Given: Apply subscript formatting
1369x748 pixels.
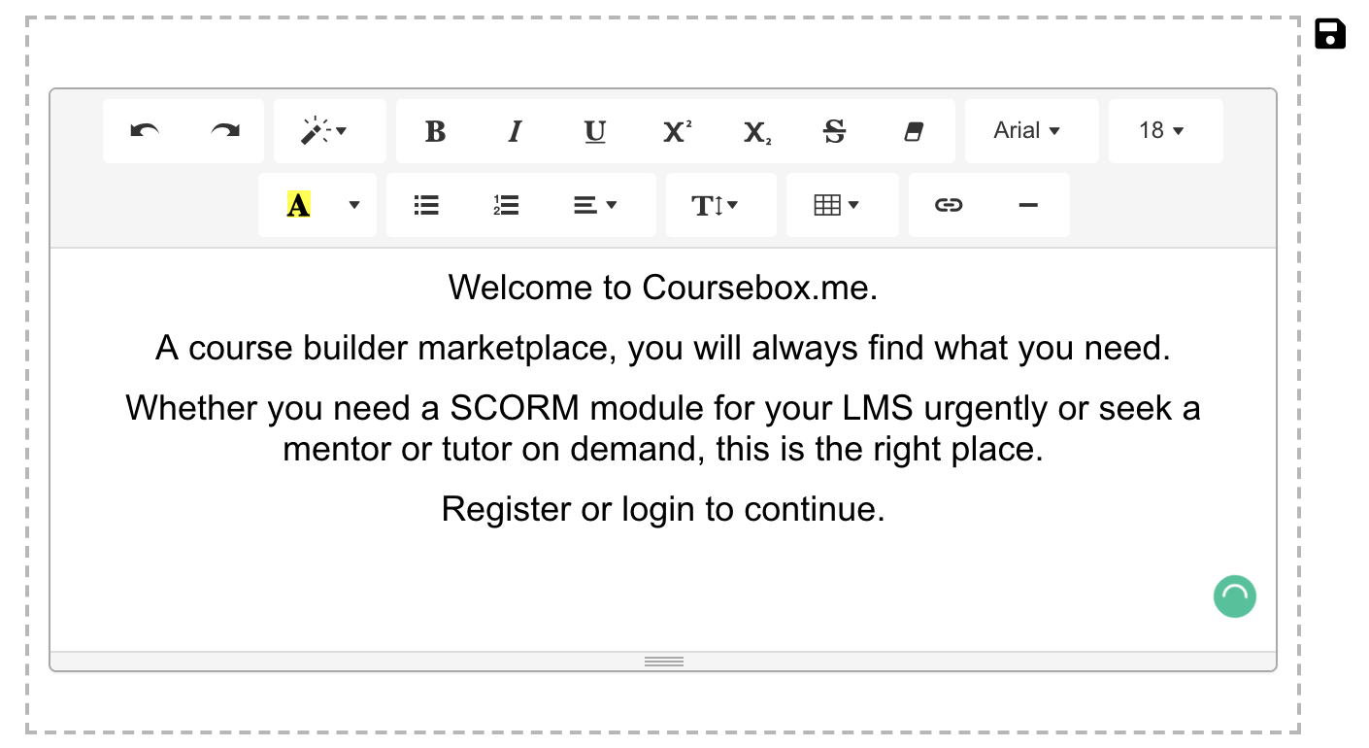Looking at the screenshot, I should click(755, 131).
